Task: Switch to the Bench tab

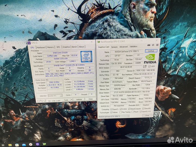Action: pos(74,47)
